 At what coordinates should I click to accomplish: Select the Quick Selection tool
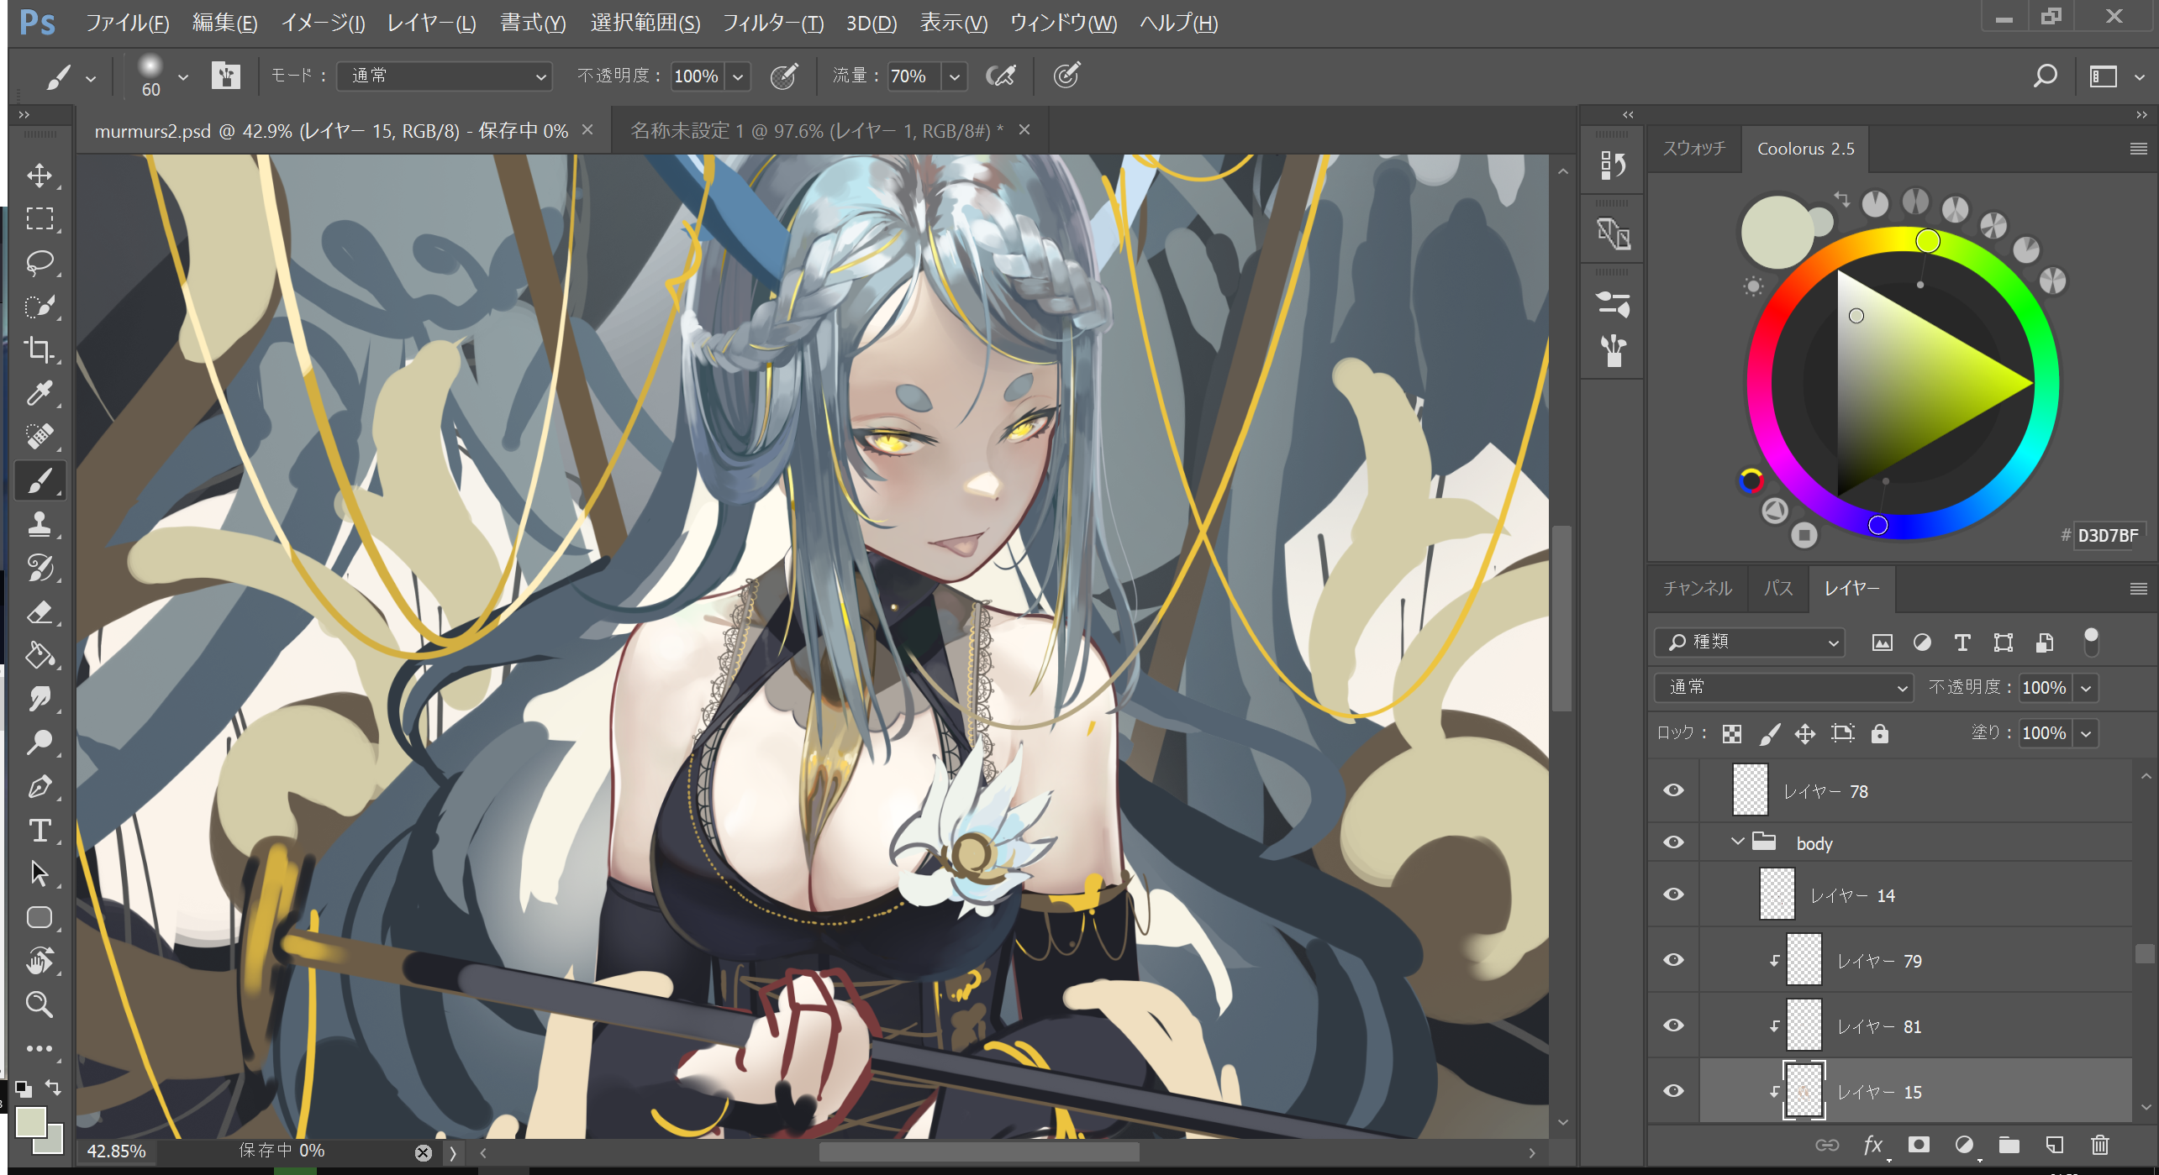[x=39, y=306]
